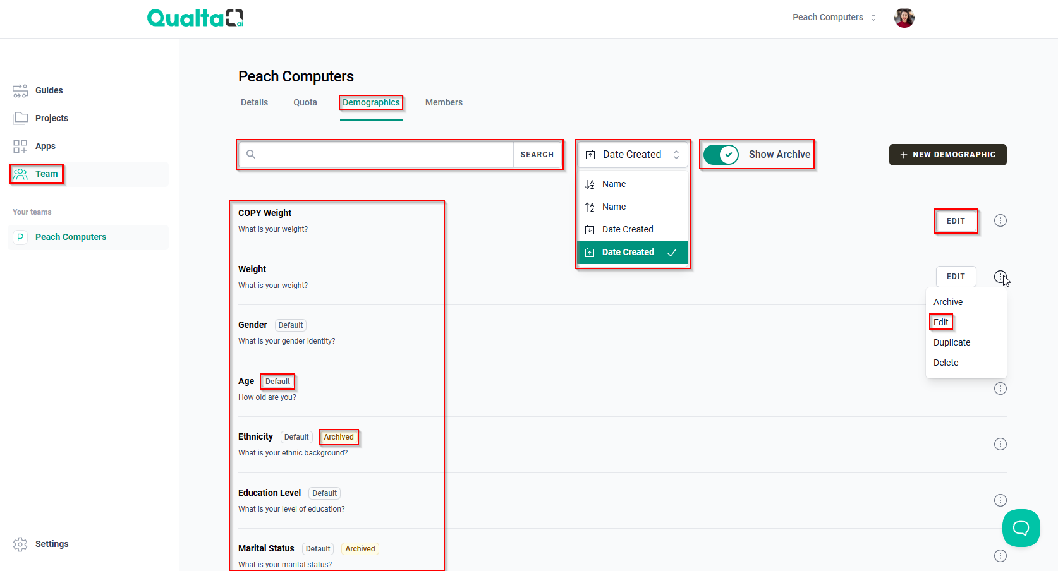Screen dimensions: 1058x571
Task: Open the Settings gear icon
Action: (20, 544)
